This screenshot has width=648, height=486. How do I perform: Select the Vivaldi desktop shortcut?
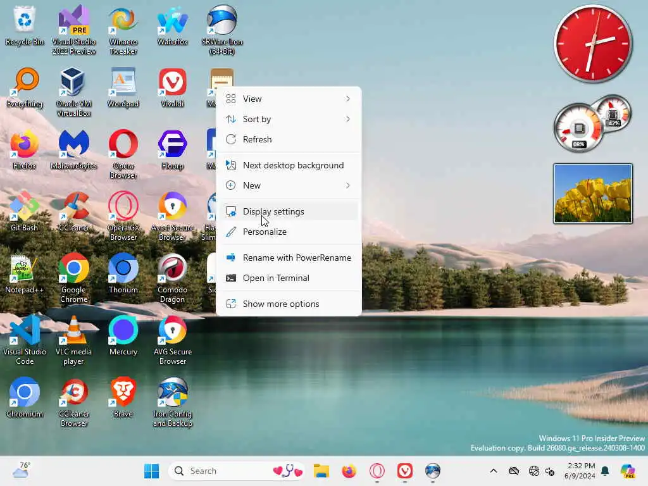[x=172, y=87]
